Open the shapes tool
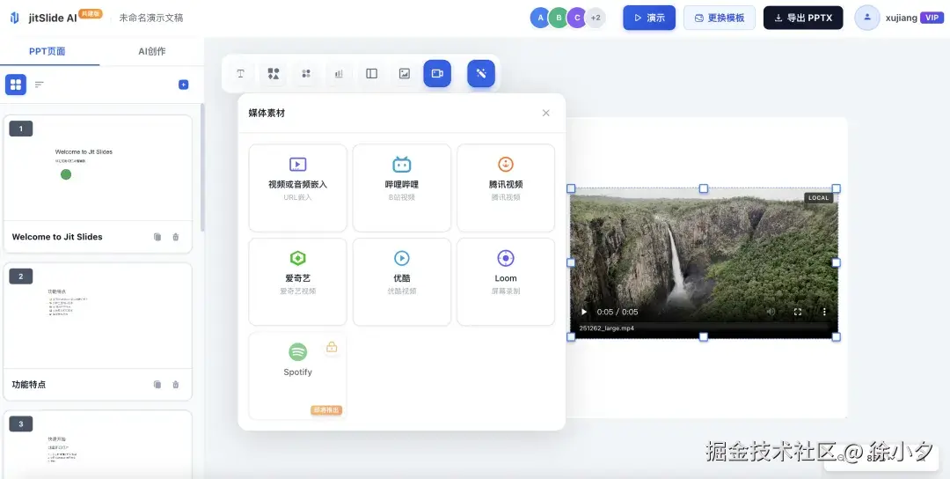Screen dimensions: 950x479 coord(274,74)
